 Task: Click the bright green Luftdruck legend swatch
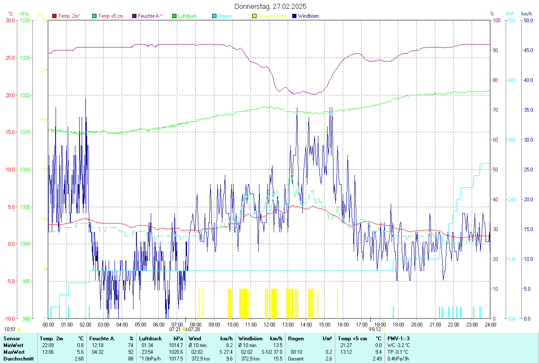[174, 16]
